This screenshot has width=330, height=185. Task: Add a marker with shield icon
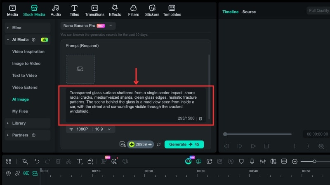(241, 161)
